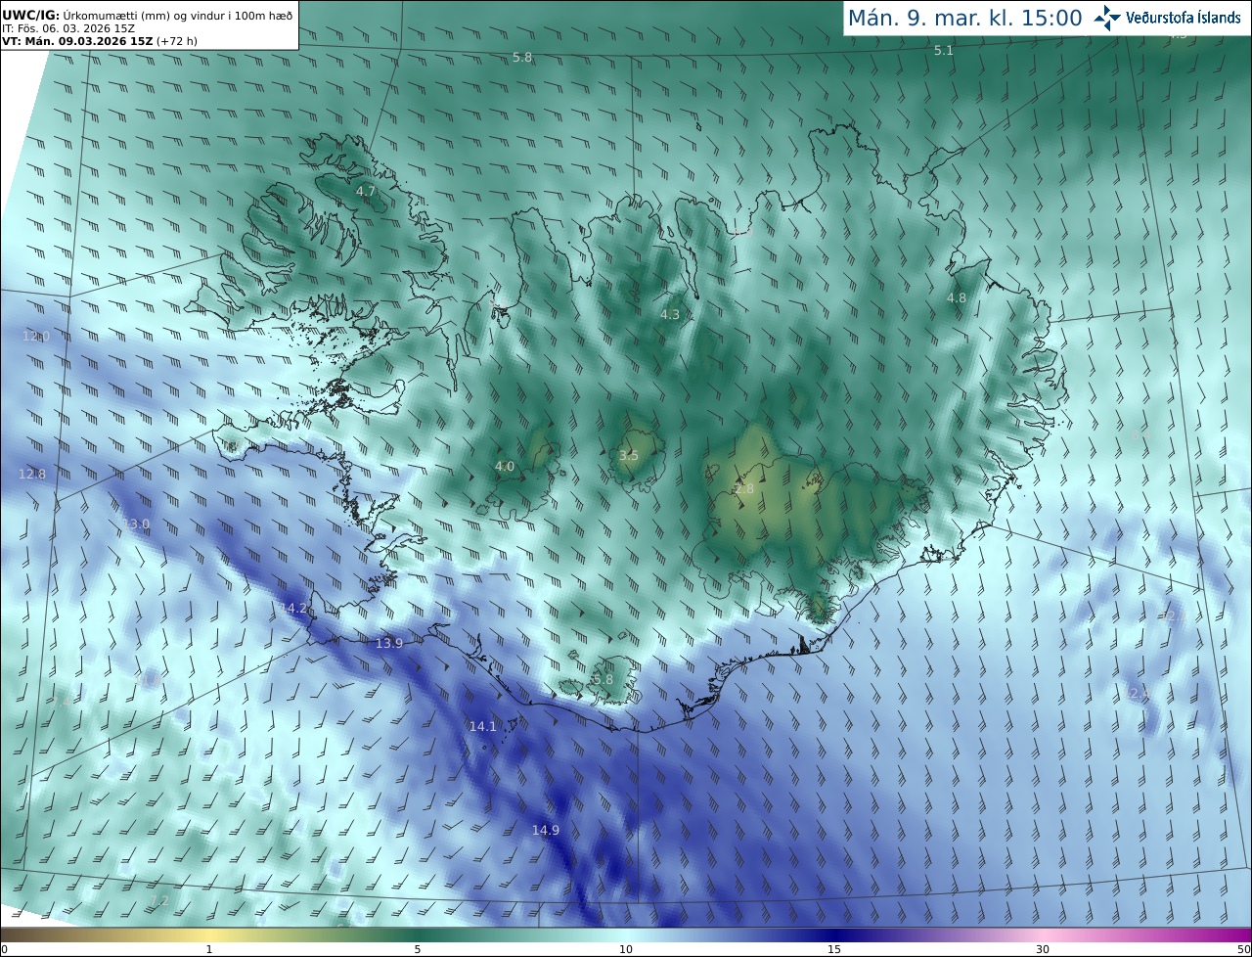Select the 13.9 value label
This screenshot has height=957, width=1252.
[x=389, y=643]
